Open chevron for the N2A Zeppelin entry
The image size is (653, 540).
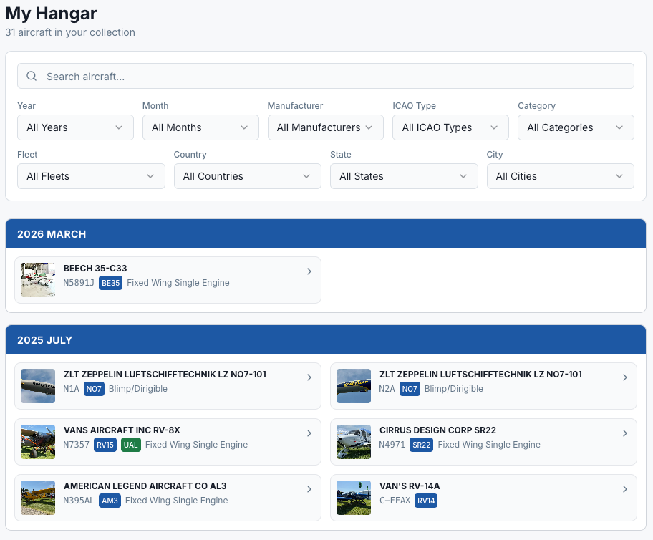pyautogui.click(x=624, y=377)
